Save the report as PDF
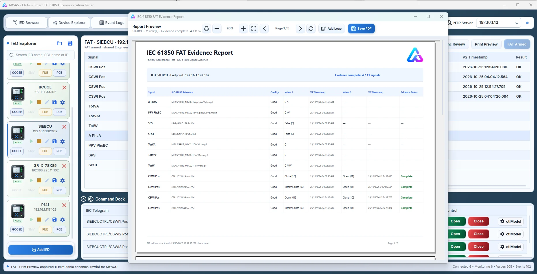537x274 pixels. click(361, 29)
